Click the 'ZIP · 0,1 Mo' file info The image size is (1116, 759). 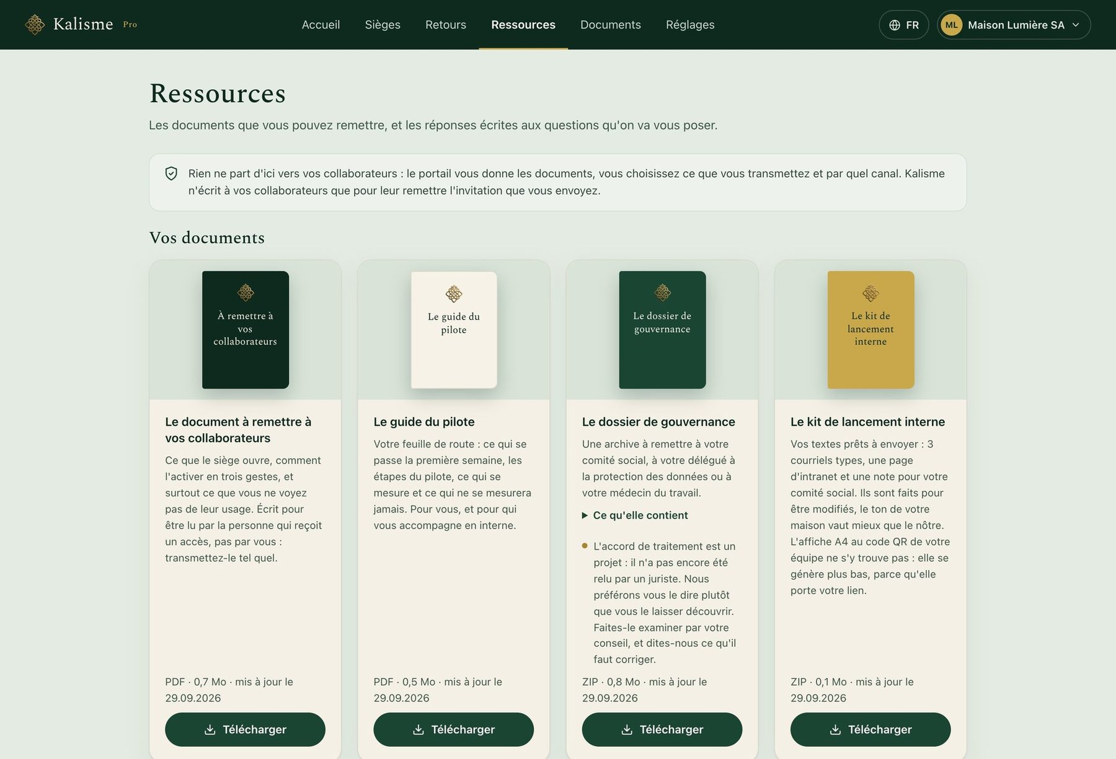pyautogui.click(x=852, y=690)
